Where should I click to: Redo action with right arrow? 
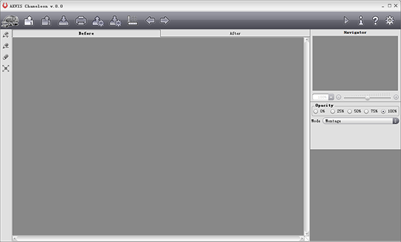click(164, 21)
